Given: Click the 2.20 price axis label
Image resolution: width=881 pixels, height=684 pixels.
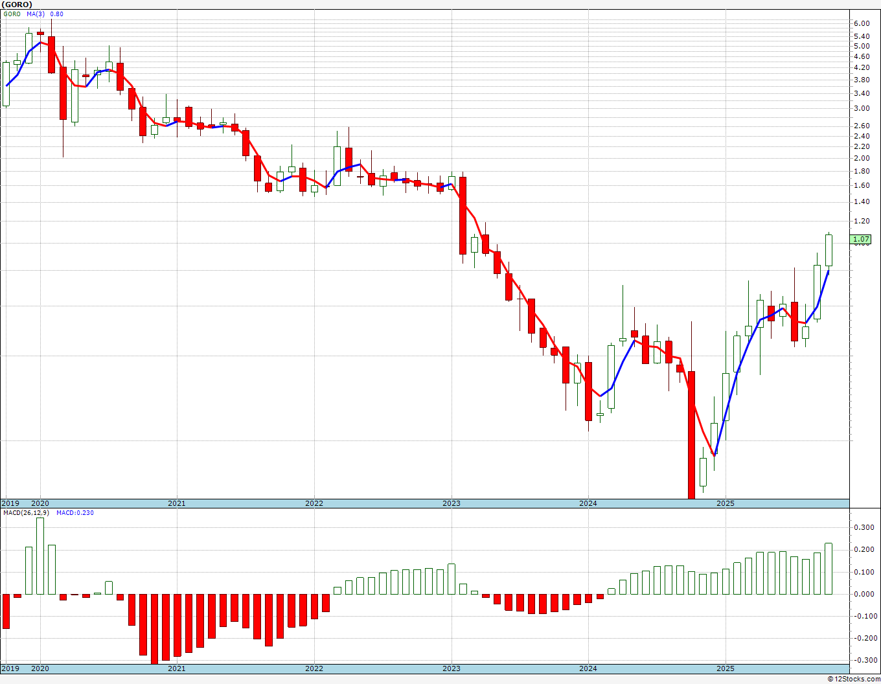Looking at the screenshot, I should point(862,146).
